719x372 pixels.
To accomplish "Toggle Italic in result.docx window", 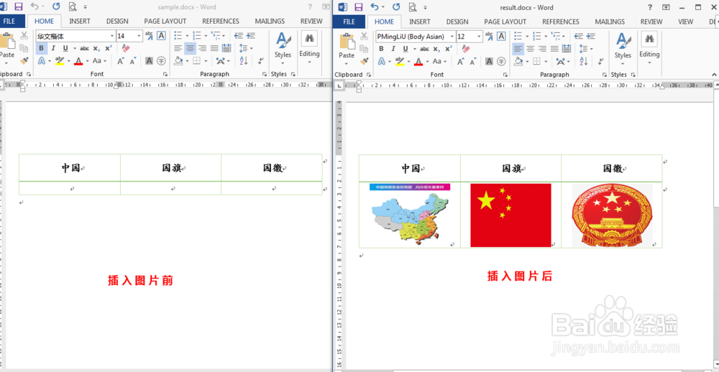I will tap(393, 49).
